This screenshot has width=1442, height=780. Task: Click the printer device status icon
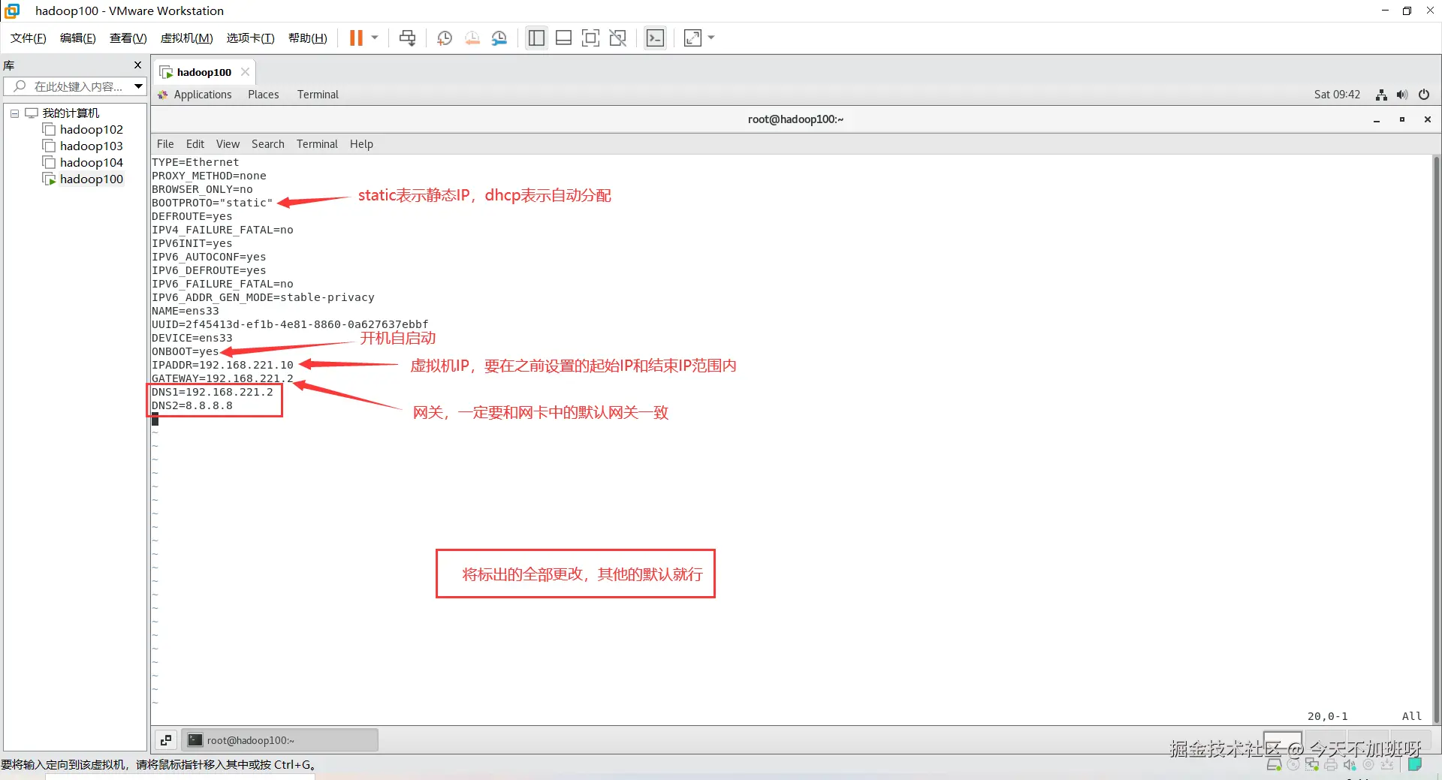[x=1330, y=765]
